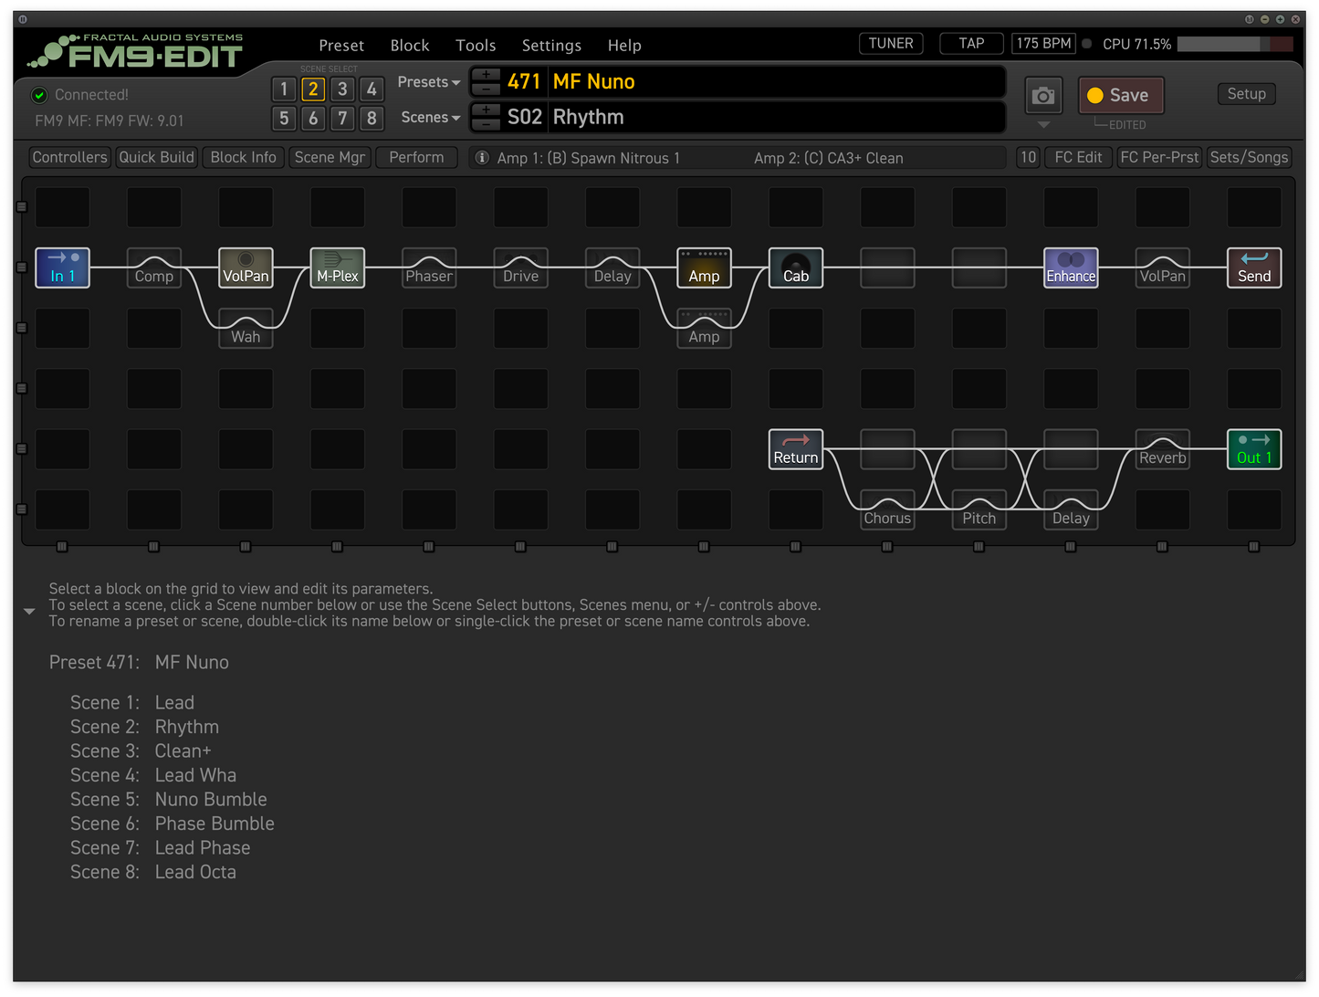Click the Save button
1319x997 pixels.
click(x=1120, y=96)
